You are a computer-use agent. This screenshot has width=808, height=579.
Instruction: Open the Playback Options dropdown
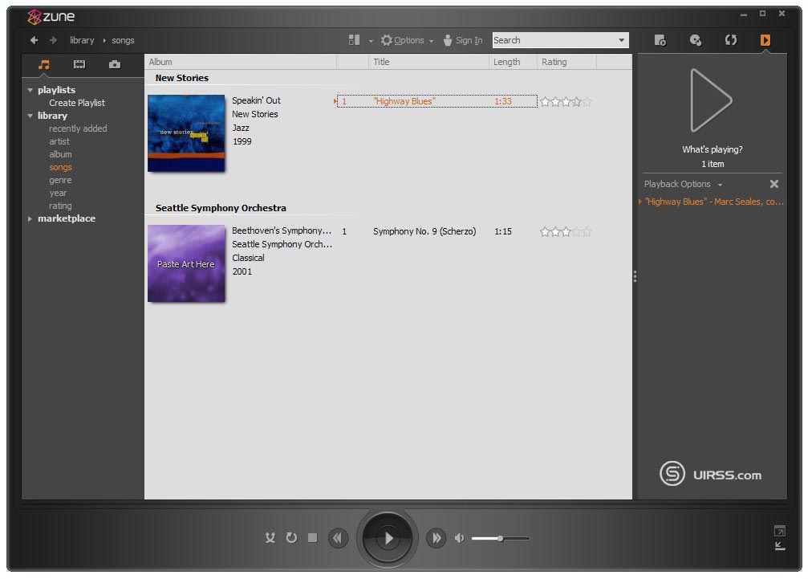pos(683,184)
